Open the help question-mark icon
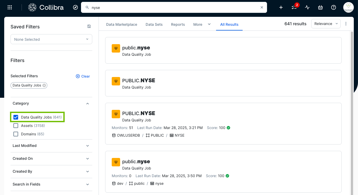The image size is (358, 195). pyautogui.click(x=333, y=7)
